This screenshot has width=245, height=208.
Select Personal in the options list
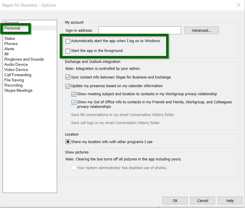tap(12, 28)
